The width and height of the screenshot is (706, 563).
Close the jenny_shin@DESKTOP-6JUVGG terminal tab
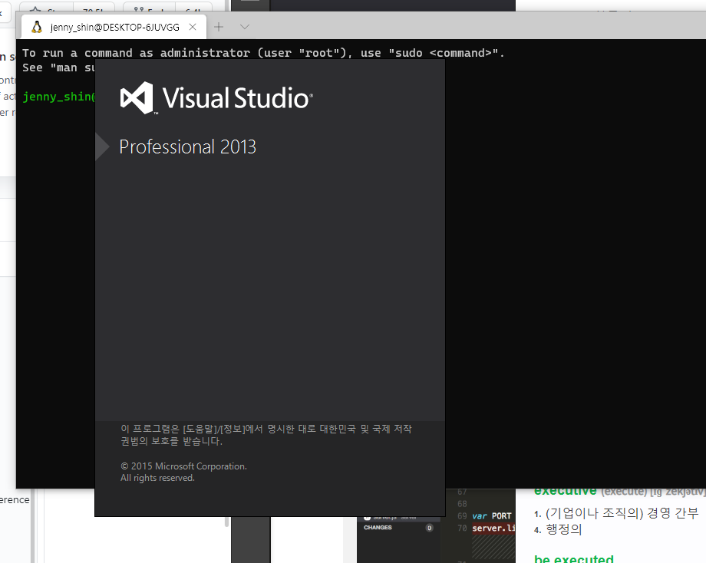click(x=193, y=27)
